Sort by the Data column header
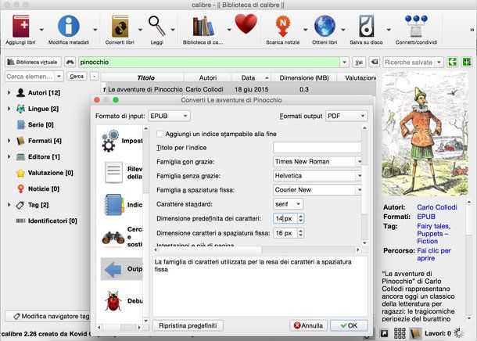Screen dimensions: 477x341 point(251,78)
